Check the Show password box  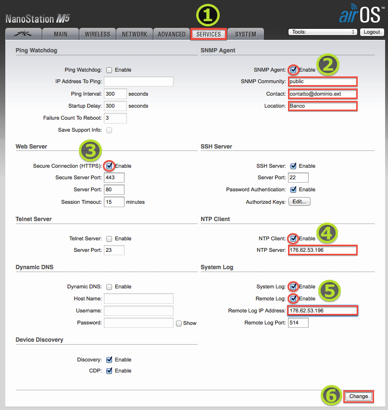(179, 323)
